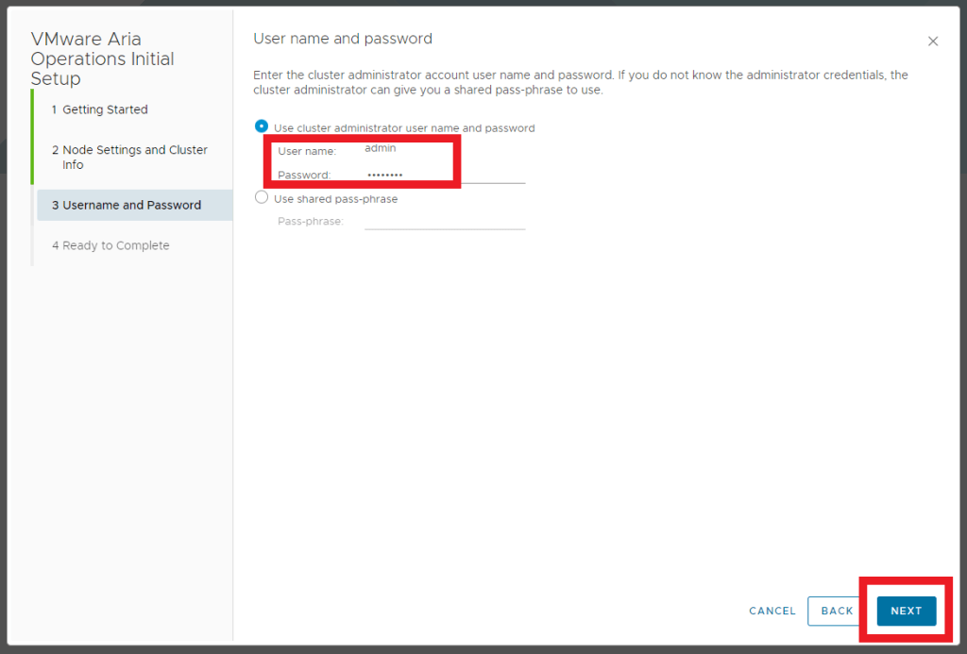
Task: Choose the 'Use shared pass-phrase' radio button
Action: (x=262, y=198)
